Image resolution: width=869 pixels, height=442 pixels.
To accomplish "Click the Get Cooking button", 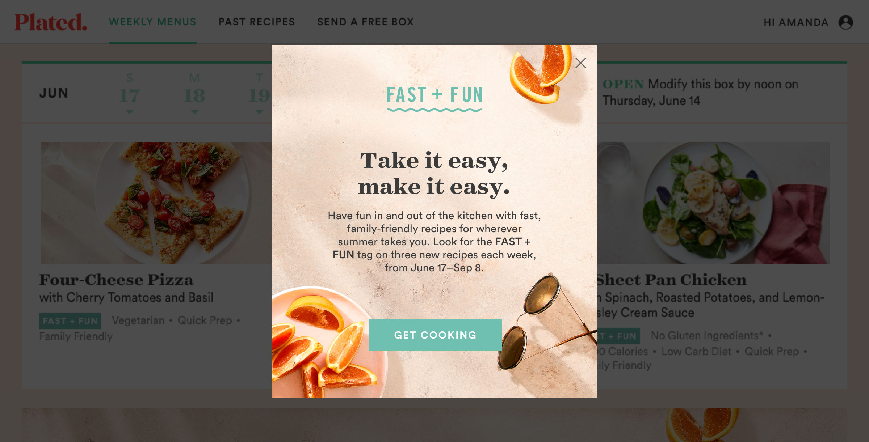I will (435, 335).
